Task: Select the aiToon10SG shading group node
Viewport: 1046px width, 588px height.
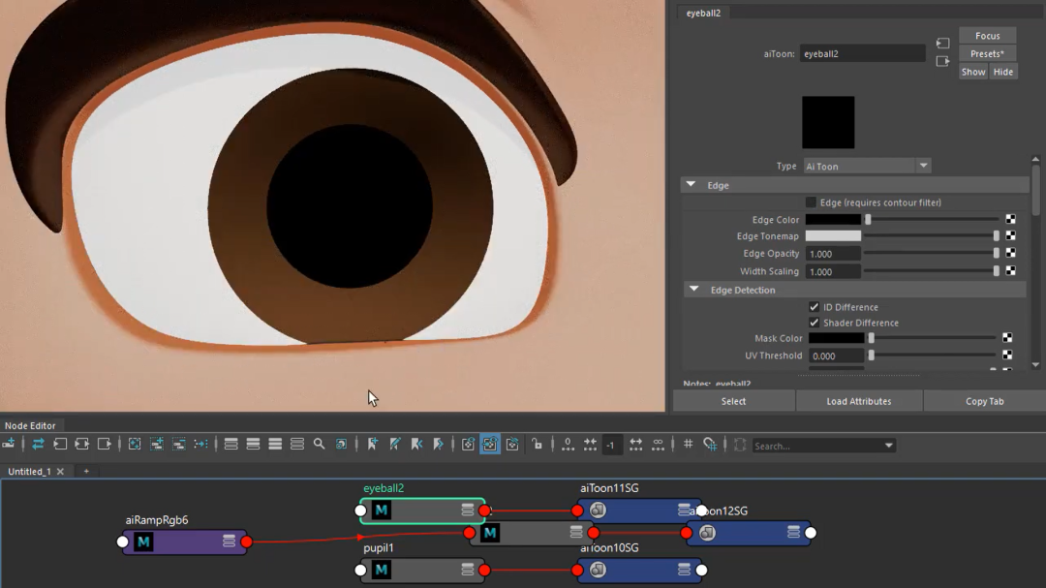Action: (x=639, y=570)
